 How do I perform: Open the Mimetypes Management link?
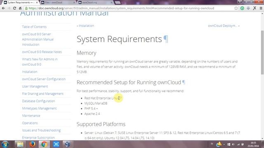coord(39,109)
